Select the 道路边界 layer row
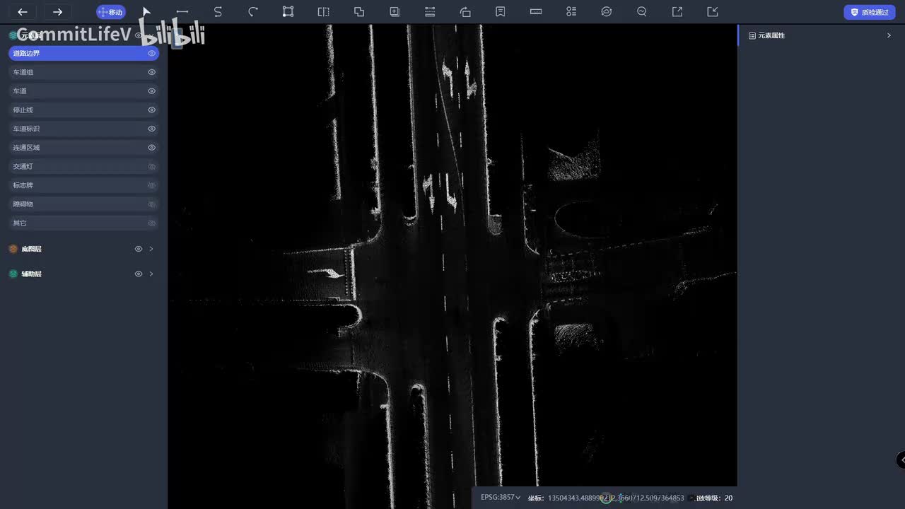The width and height of the screenshot is (905, 509). coord(83,53)
